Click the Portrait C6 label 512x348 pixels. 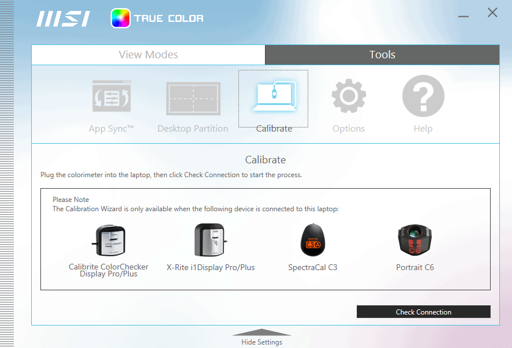coord(415,267)
